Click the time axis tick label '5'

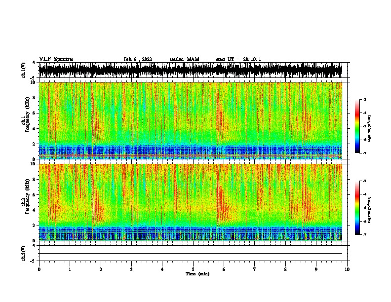pos(193,269)
